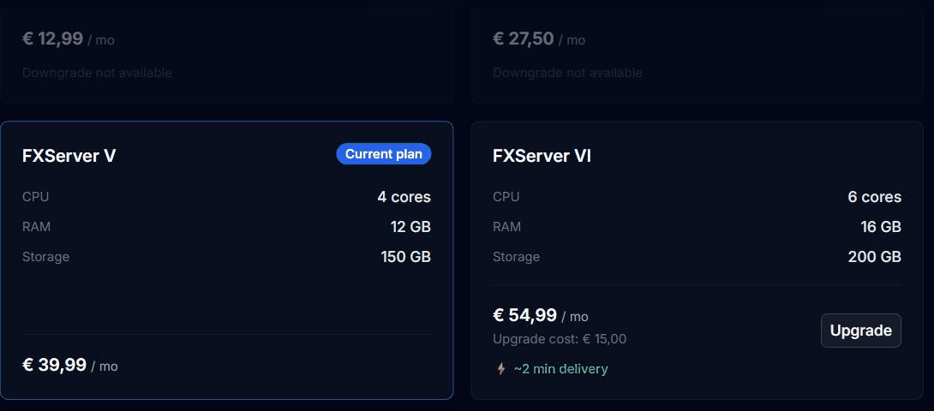934x411 pixels.
Task: Click Downgrade not available under € 27,50
Action: coord(567,73)
